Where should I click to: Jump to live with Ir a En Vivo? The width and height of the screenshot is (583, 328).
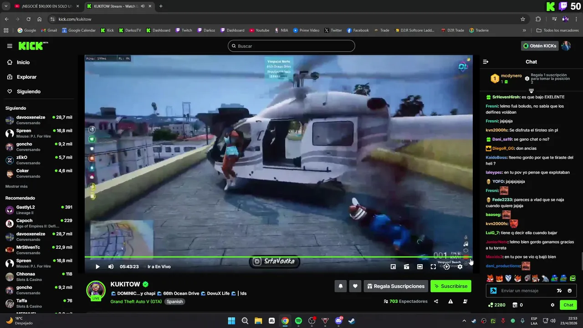(159, 266)
